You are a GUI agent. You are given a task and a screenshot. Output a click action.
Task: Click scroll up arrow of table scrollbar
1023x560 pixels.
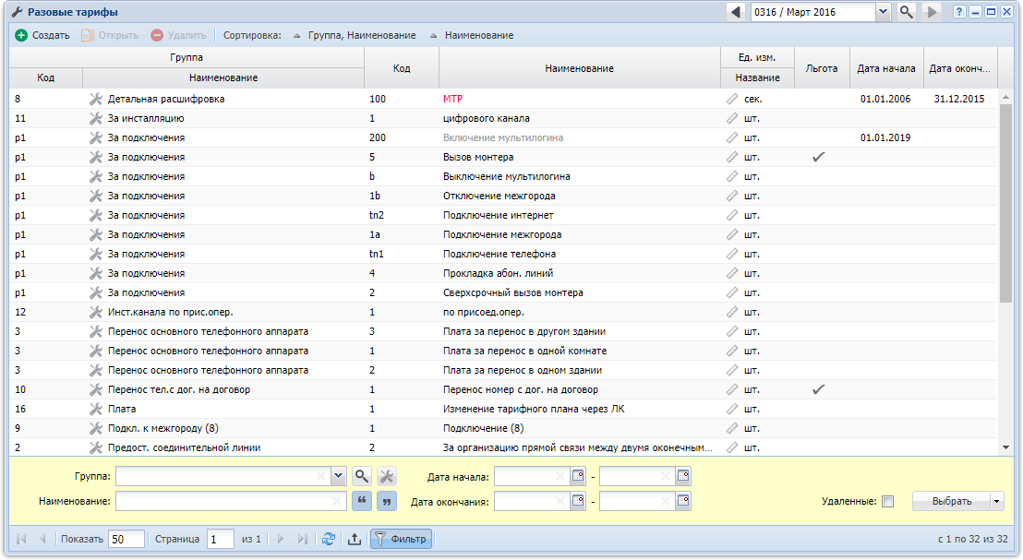[x=1005, y=97]
